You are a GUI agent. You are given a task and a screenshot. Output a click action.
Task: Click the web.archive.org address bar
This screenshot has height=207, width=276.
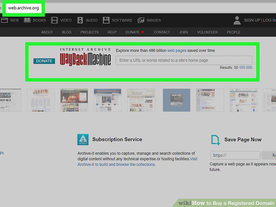24,8
